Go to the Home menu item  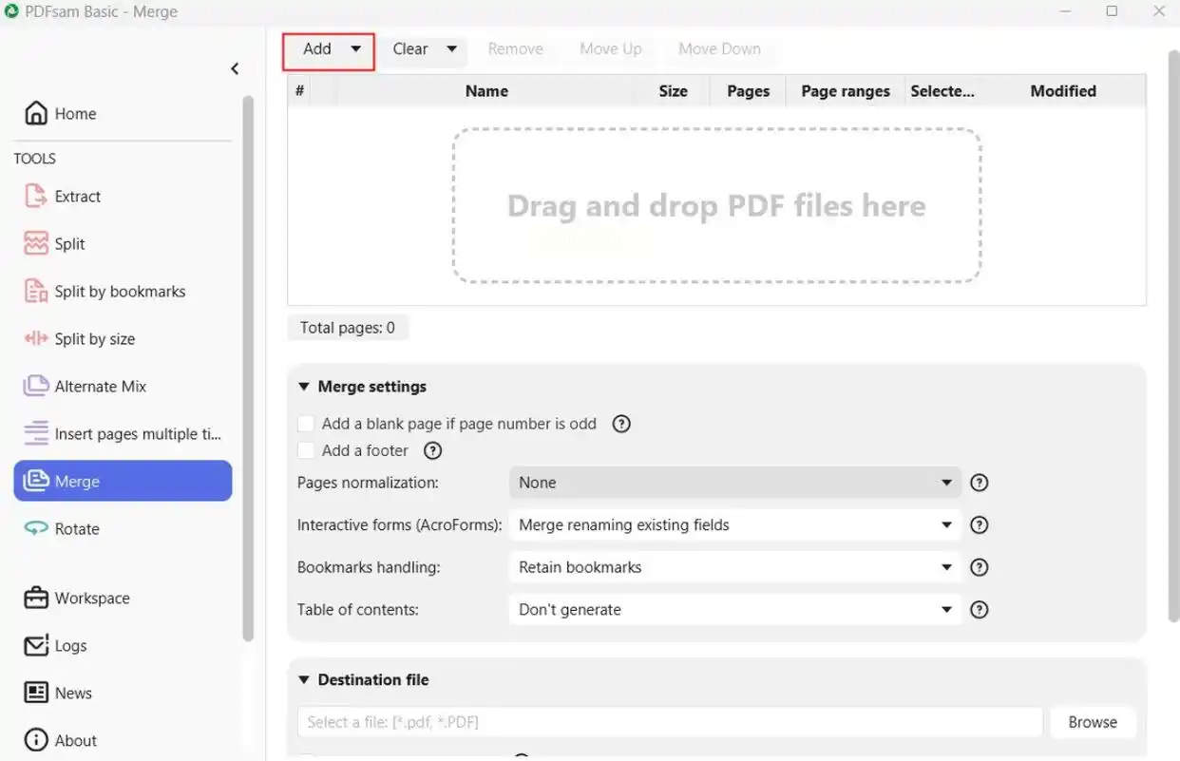tap(74, 114)
